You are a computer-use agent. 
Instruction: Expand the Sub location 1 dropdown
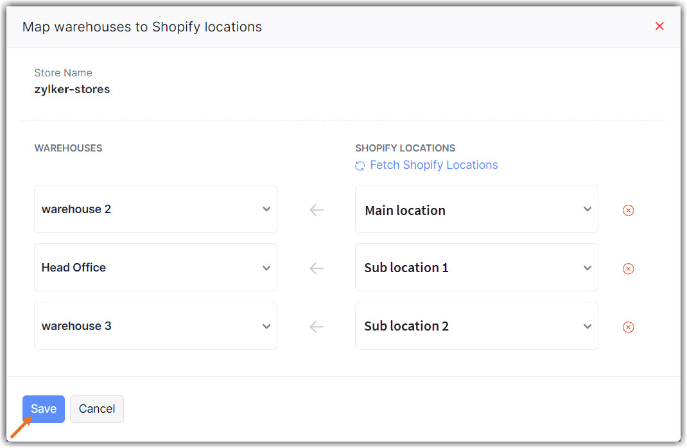pos(476,268)
